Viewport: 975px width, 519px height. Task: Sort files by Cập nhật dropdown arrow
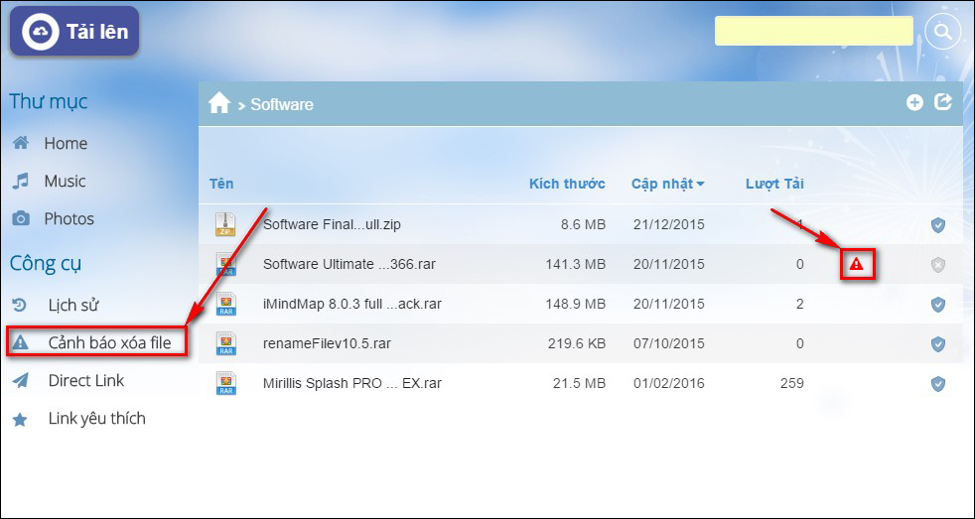701,185
